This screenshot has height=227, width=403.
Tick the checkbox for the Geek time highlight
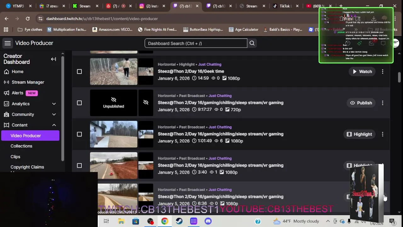point(79,72)
